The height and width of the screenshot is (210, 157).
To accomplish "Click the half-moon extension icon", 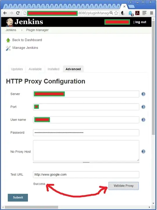I will coord(123,13).
